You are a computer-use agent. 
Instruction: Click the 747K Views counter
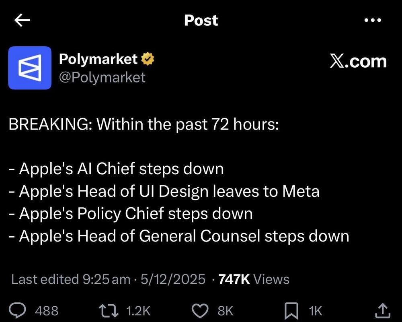(x=254, y=279)
